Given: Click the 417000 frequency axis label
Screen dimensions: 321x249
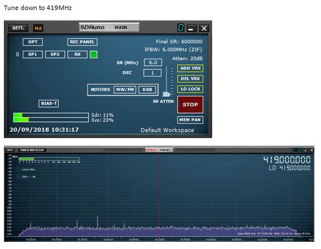Looking at the screenshot, I should [57, 240].
